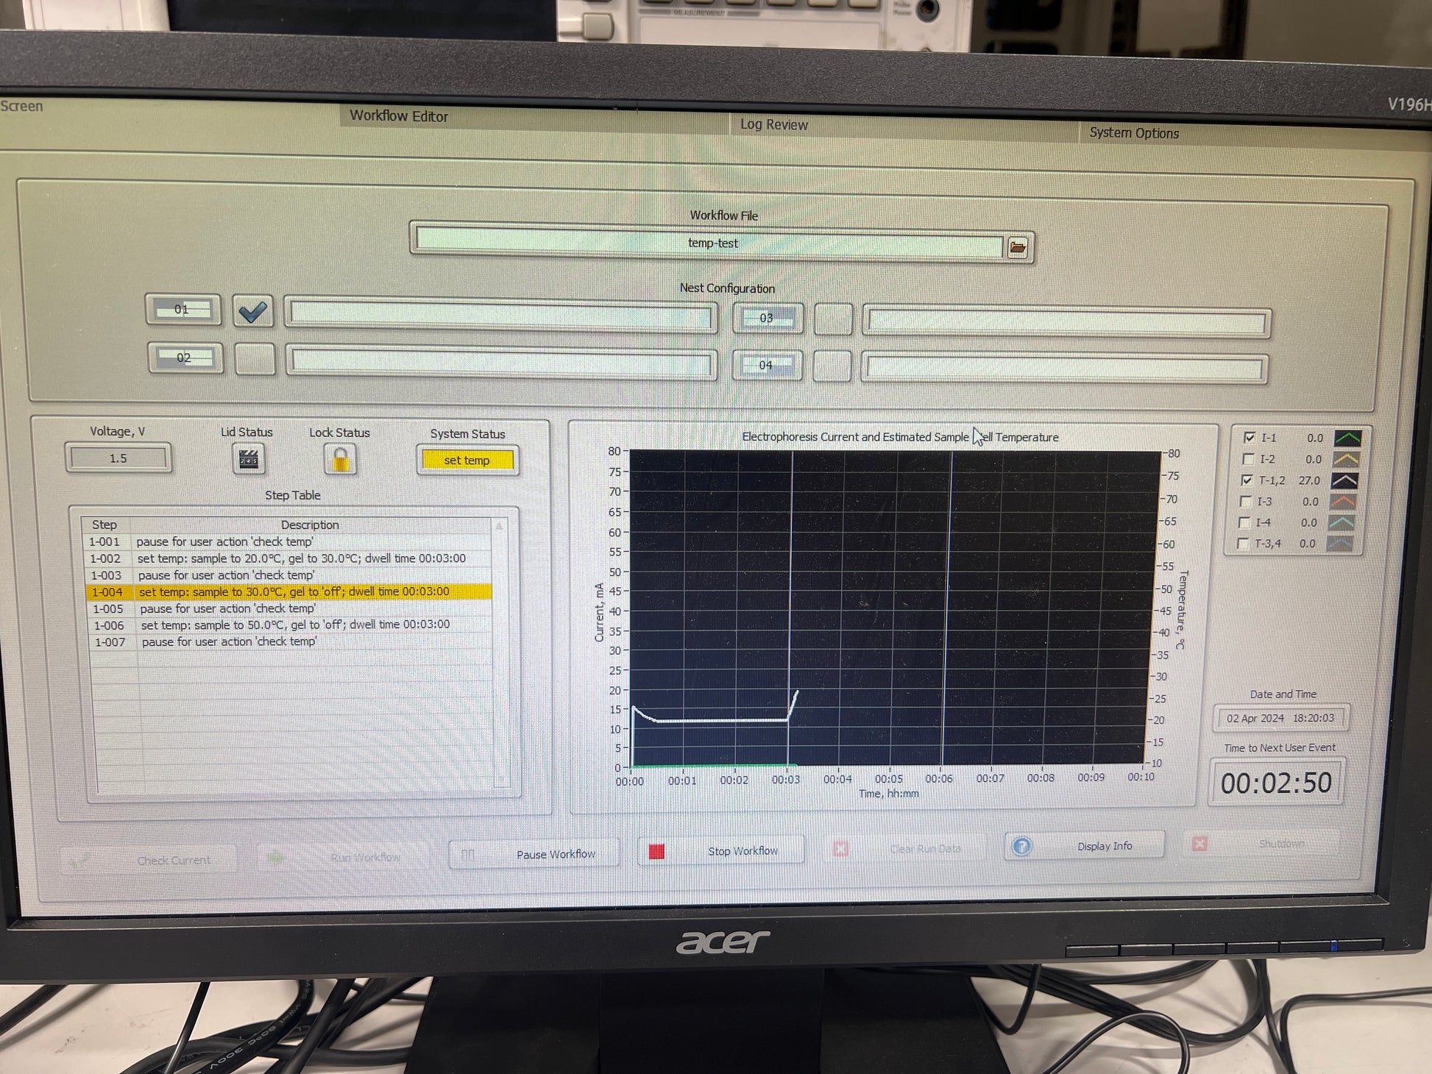Enable the I-3 trace checkbox
Image resolution: width=1432 pixels, height=1074 pixels.
pos(1245,502)
